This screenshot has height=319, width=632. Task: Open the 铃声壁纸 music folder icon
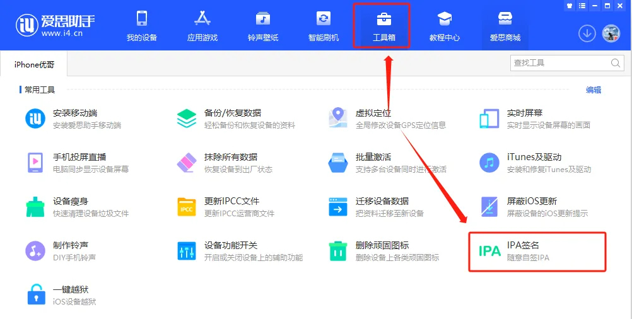pyautogui.click(x=263, y=18)
